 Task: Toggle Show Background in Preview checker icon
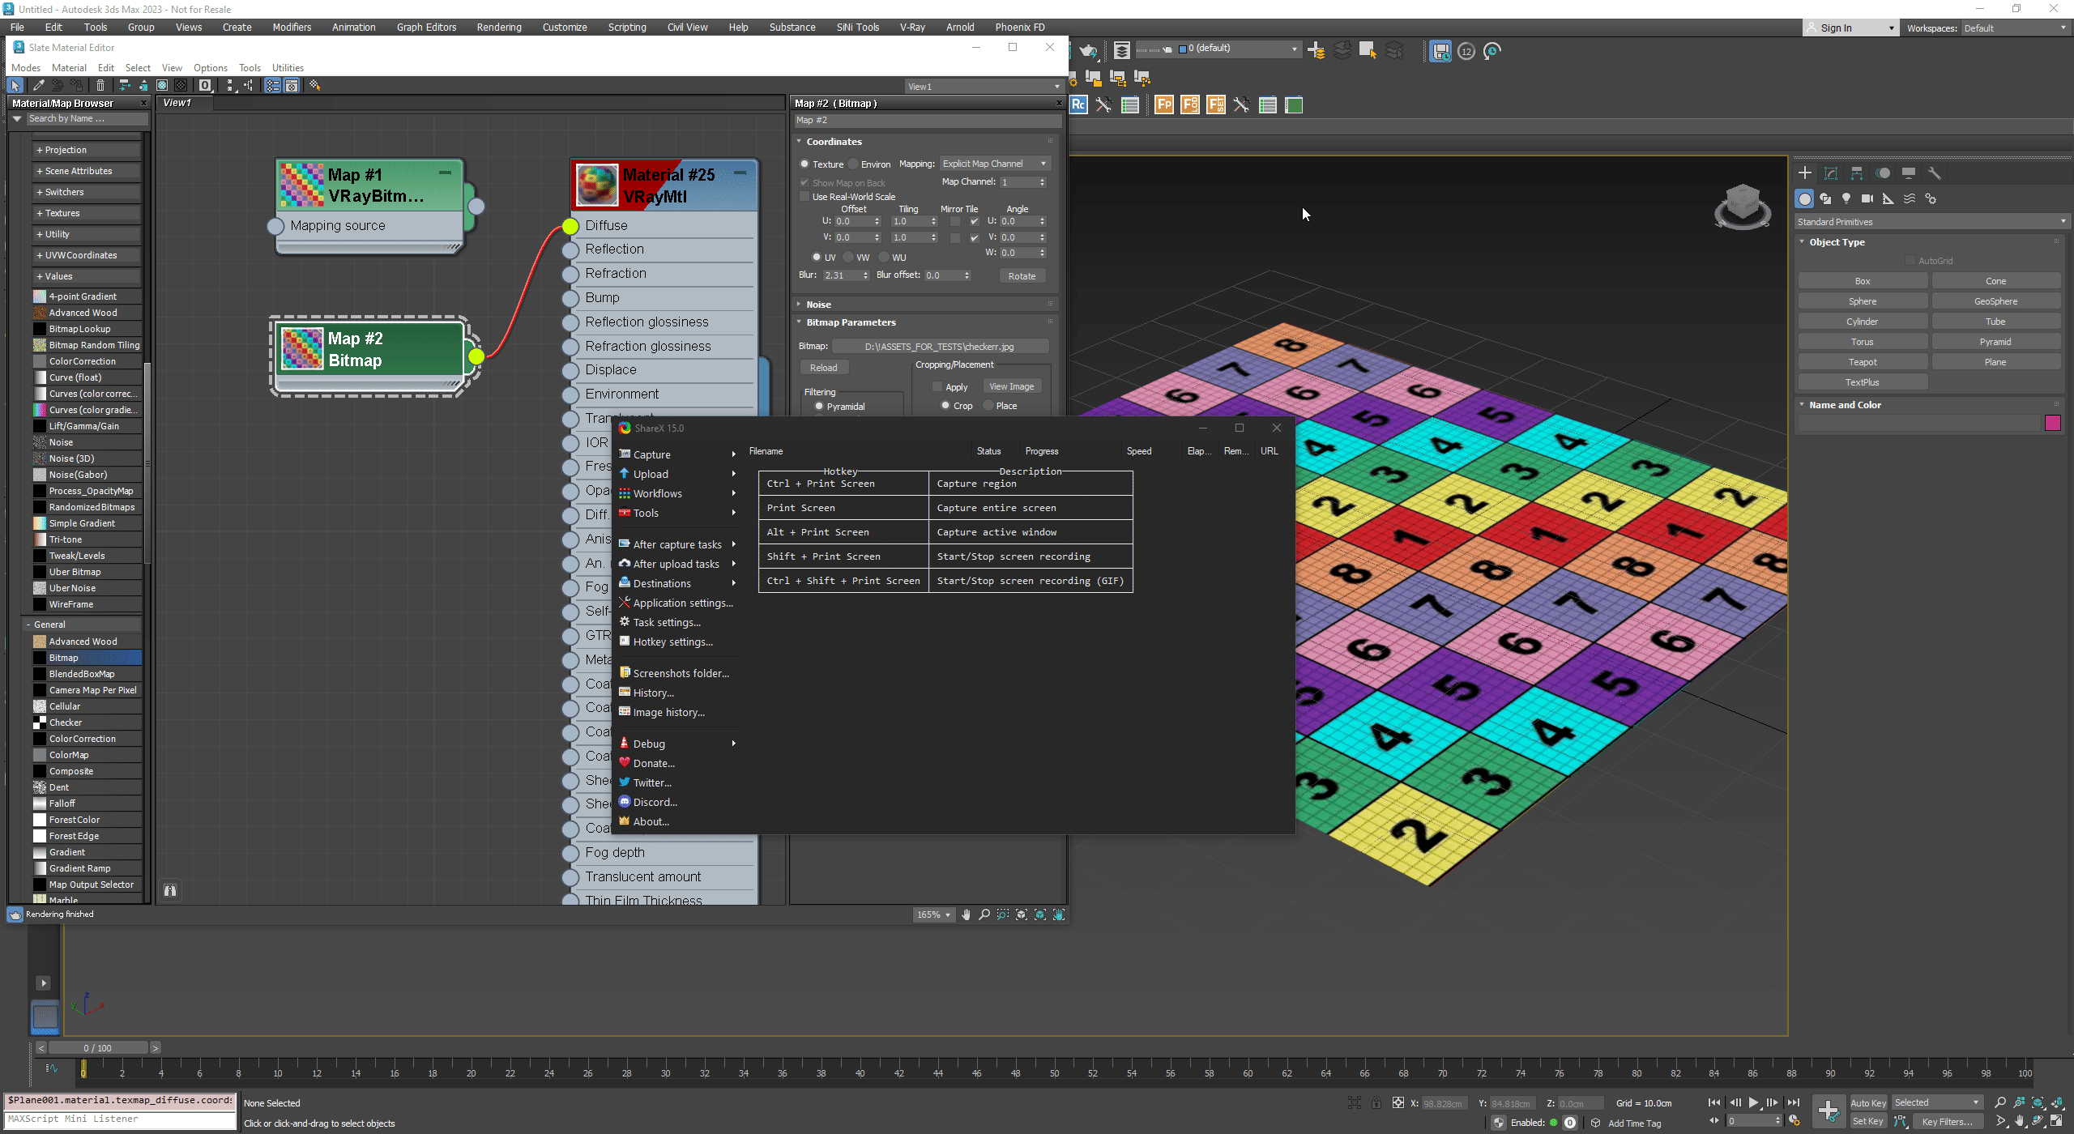coord(181,85)
